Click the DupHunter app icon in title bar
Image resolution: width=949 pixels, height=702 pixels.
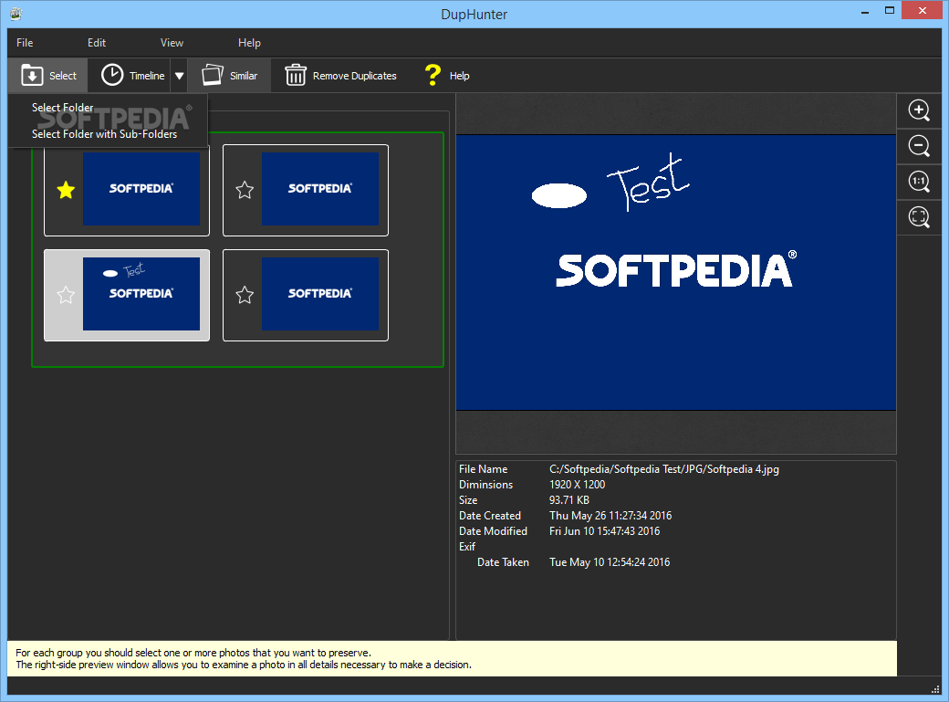(x=16, y=14)
